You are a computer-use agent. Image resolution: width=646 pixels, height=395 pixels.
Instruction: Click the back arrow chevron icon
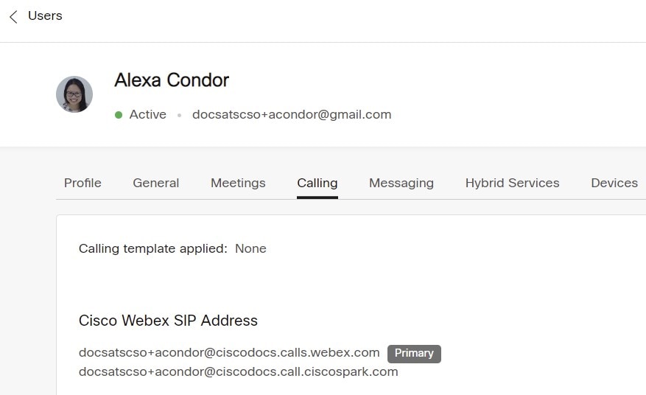pyautogui.click(x=13, y=17)
